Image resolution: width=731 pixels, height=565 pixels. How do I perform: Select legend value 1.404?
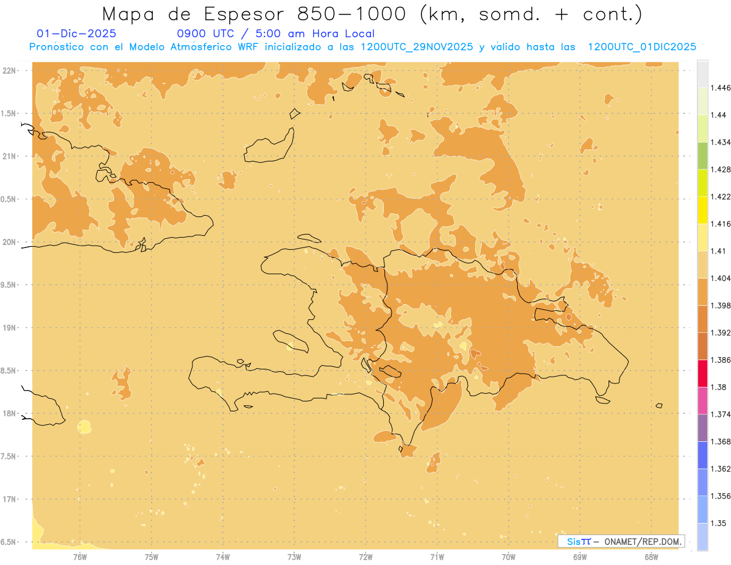coord(720,278)
